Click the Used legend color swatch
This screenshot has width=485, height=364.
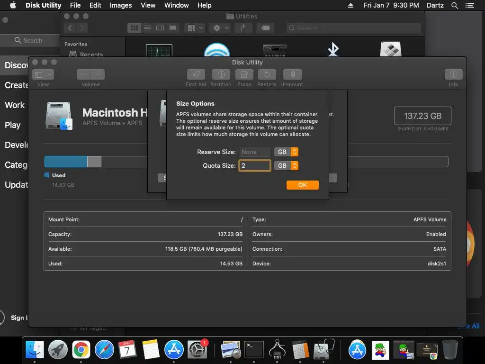point(47,175)
